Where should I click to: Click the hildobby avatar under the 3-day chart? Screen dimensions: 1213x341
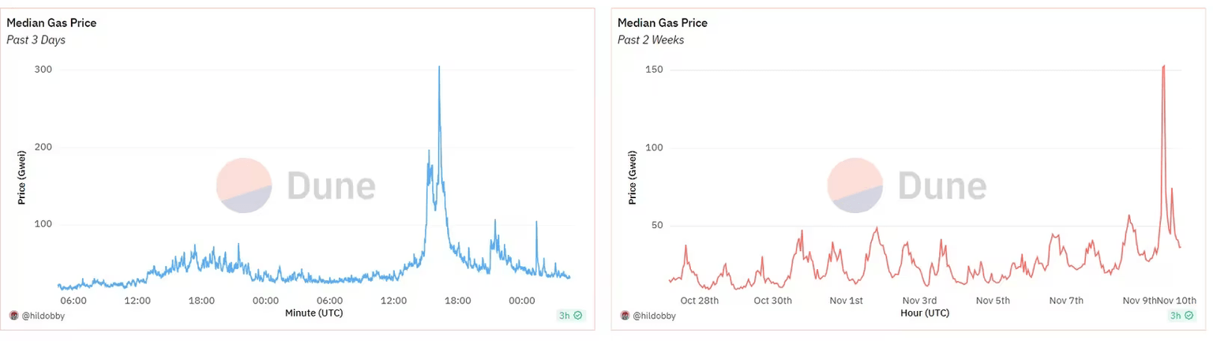pos(13,316)
